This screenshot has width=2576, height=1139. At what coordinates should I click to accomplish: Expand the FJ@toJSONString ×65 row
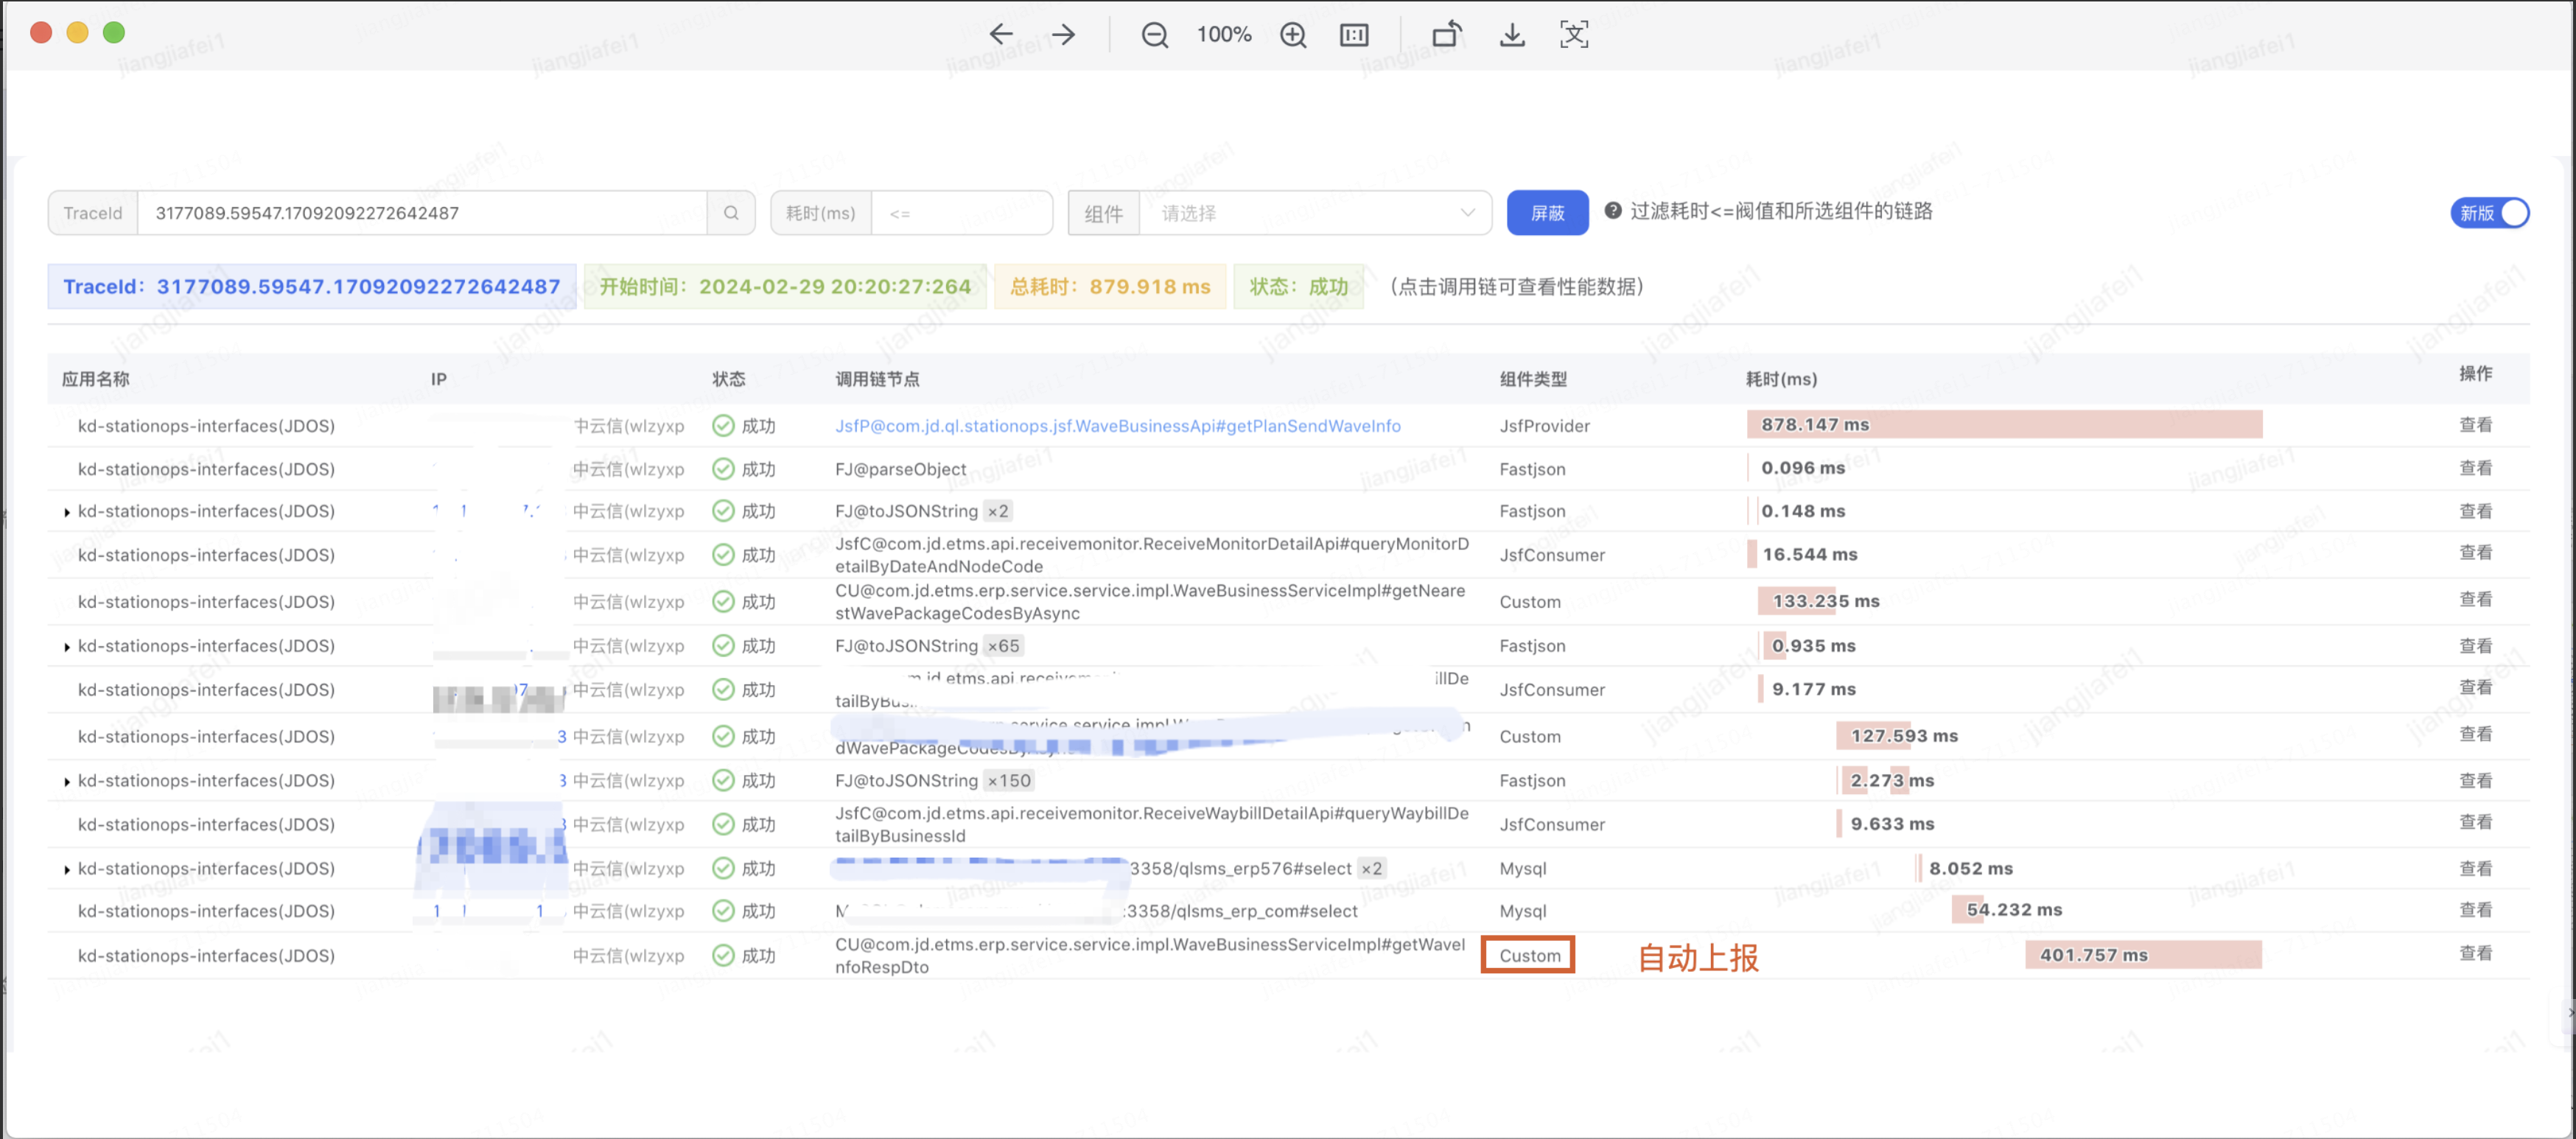67,647
